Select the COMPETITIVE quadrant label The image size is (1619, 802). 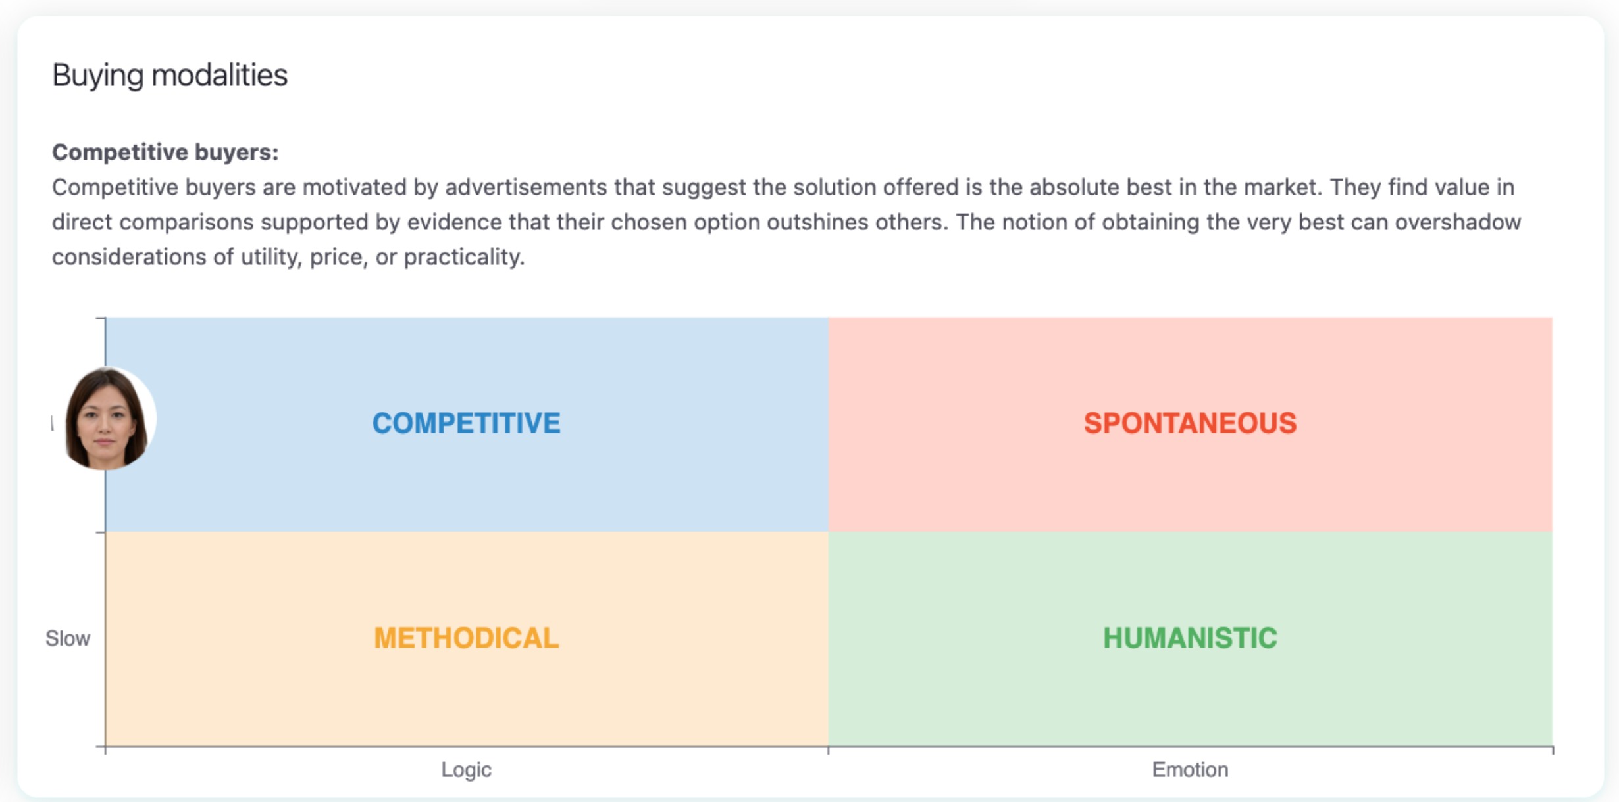[466, 423]
